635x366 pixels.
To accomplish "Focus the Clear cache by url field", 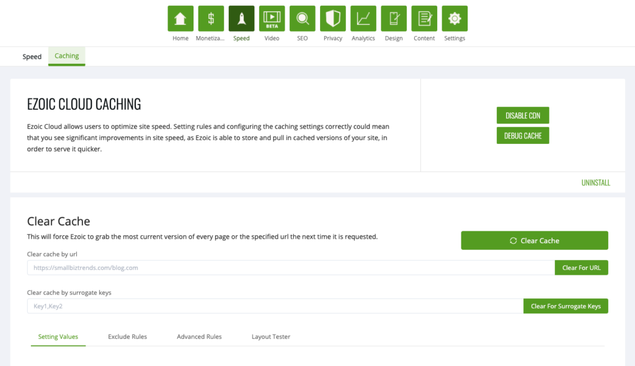I will coord(291,267).
